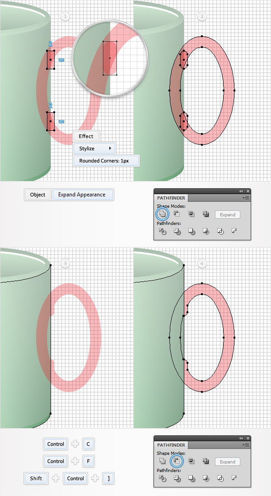The width and height of the screenshot is (271, 496).
Task: Click Unite in the panel with Unite circled
Action: pos(162,214)
